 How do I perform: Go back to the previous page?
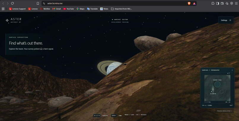3,3
